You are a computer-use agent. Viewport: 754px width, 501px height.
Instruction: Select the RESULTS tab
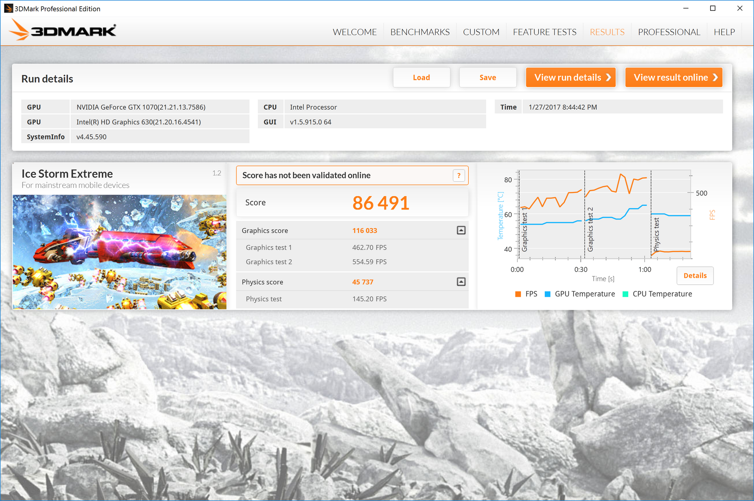607,32
